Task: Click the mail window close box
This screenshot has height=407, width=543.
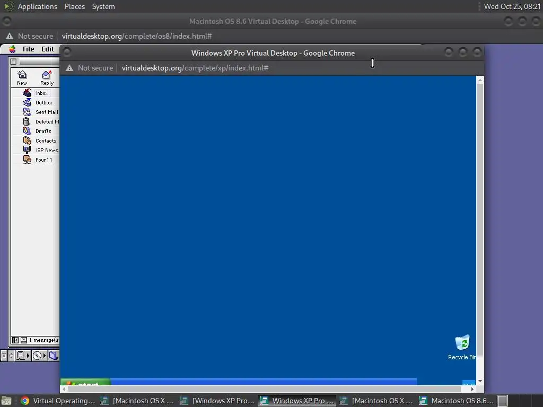Action: pyautogui.click(x=13, y=61)
